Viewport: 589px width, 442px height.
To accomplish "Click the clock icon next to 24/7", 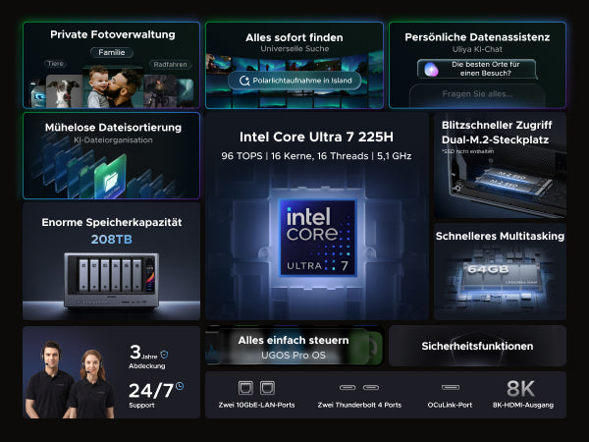I will pos(180,386).
